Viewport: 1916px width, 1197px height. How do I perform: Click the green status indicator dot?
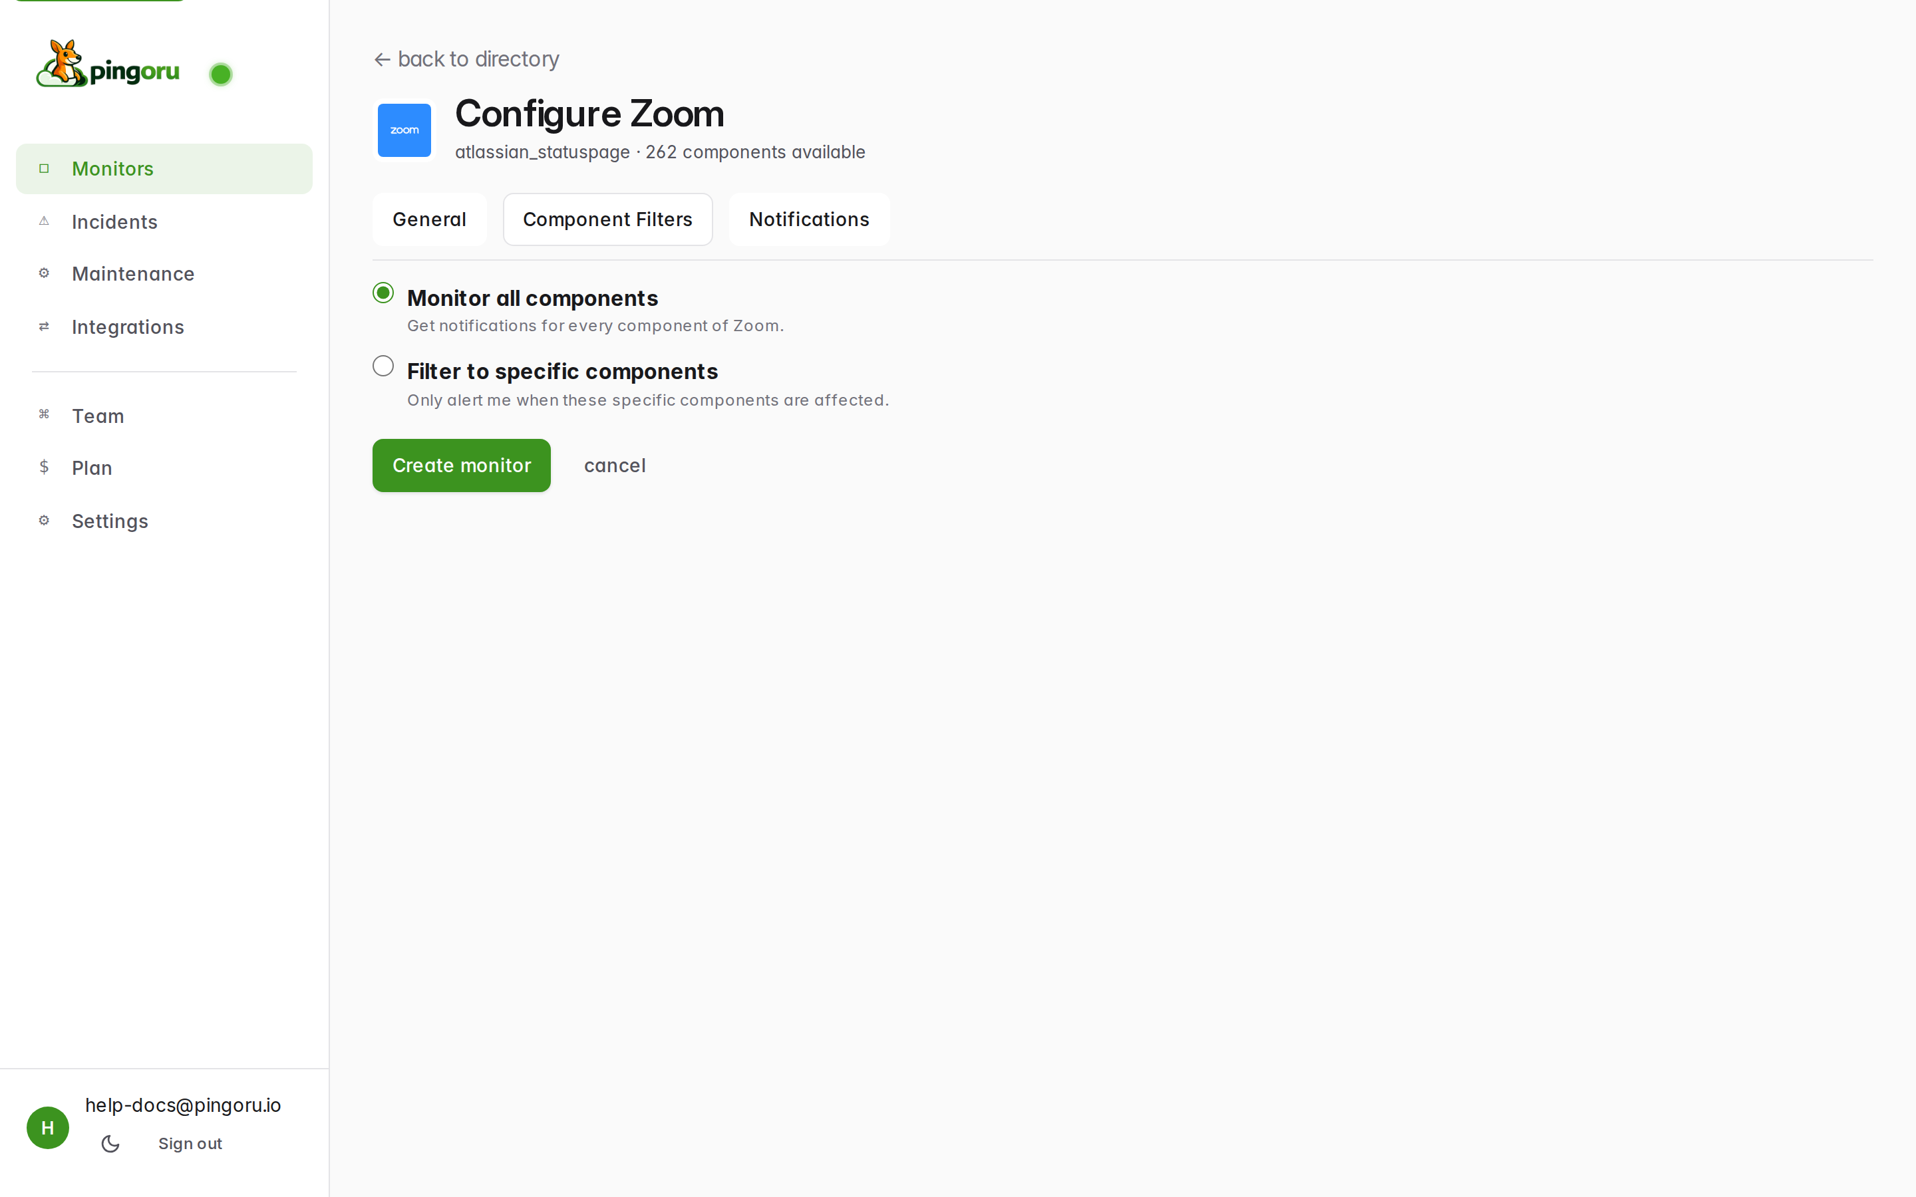click(221, 74)
